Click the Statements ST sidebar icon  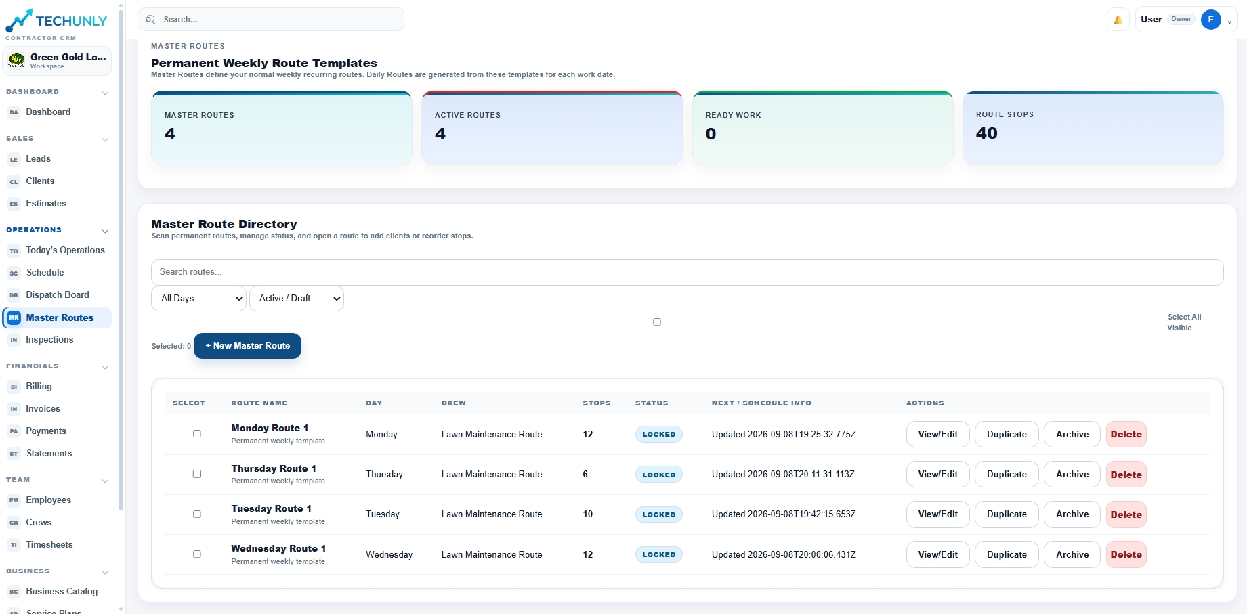click(14, 454)
